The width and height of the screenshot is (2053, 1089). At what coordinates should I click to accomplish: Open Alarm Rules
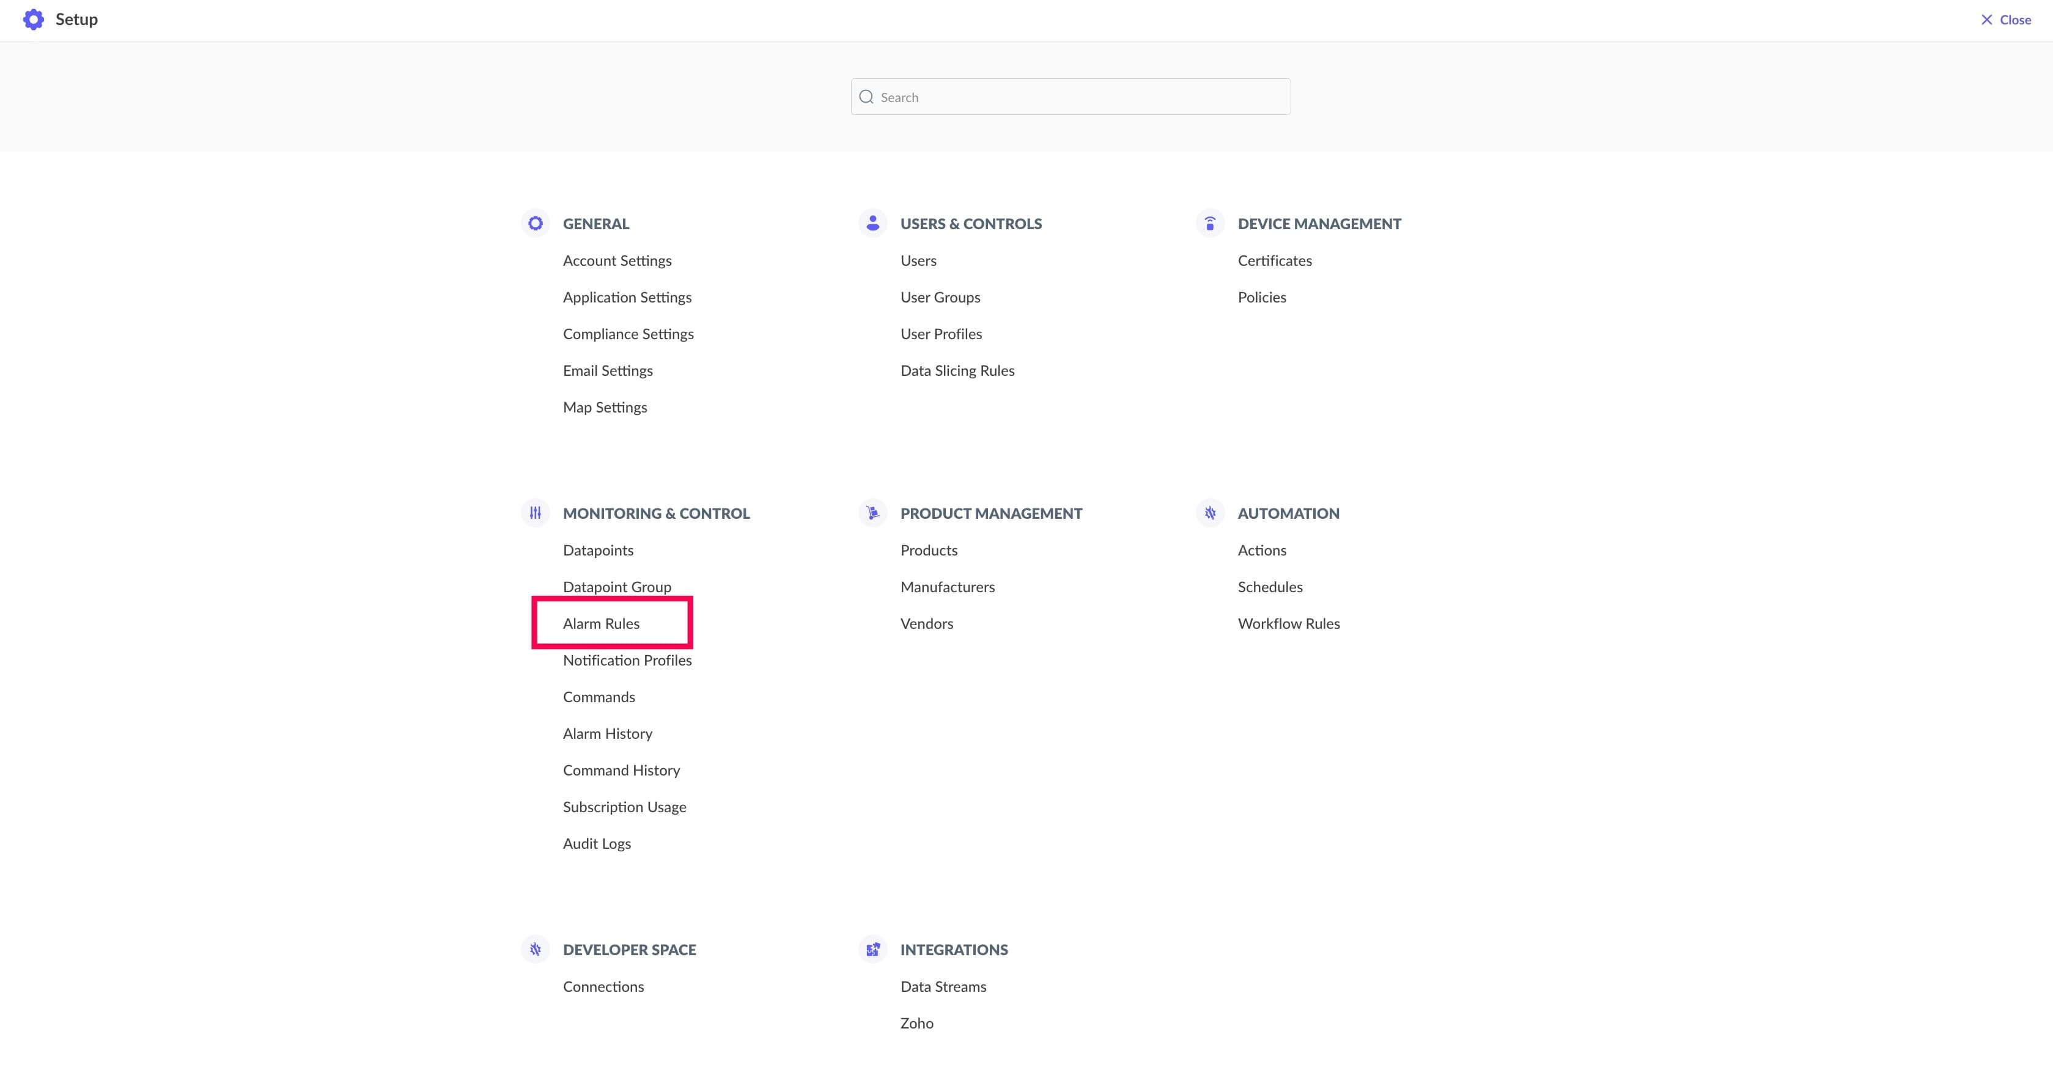tap(601, 624)
